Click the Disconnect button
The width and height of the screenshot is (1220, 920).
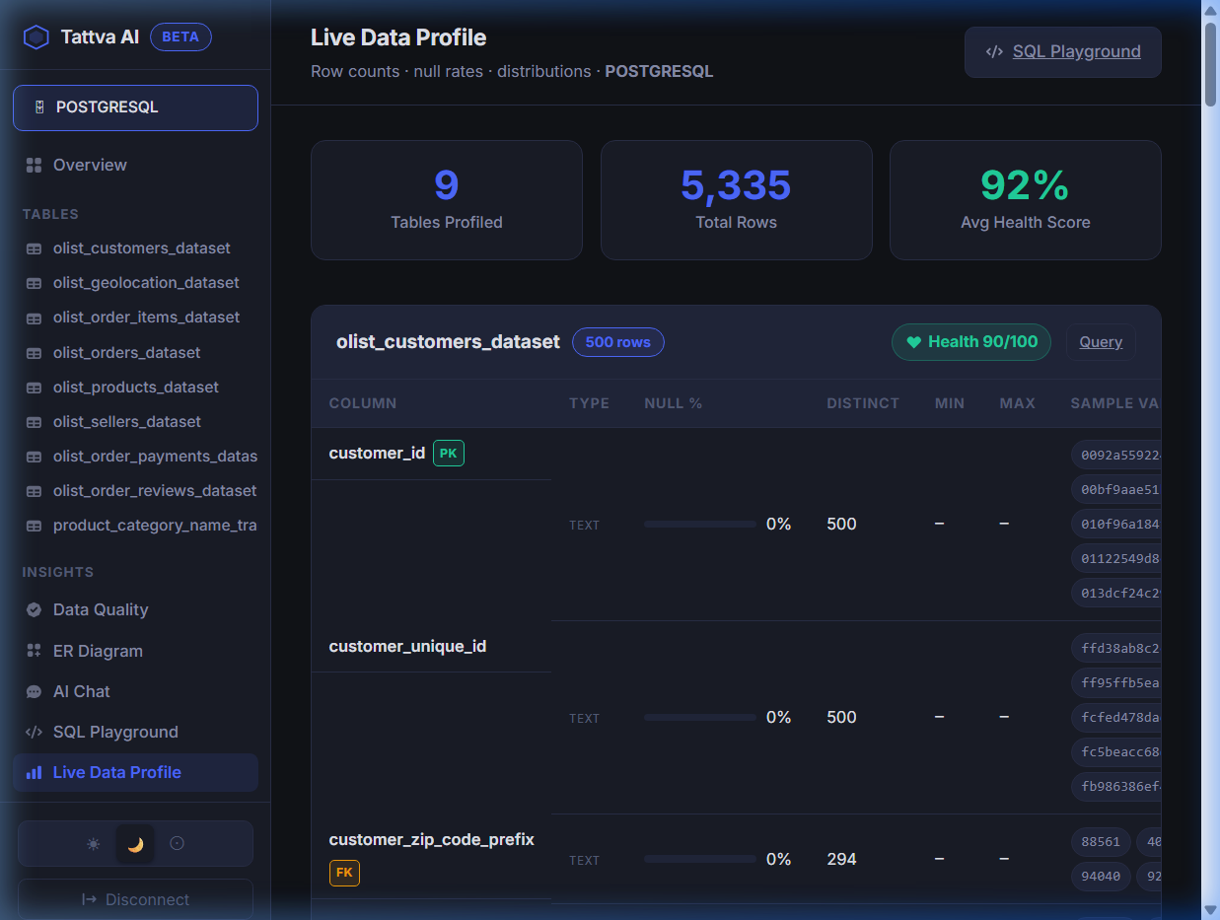pos(135,899)
